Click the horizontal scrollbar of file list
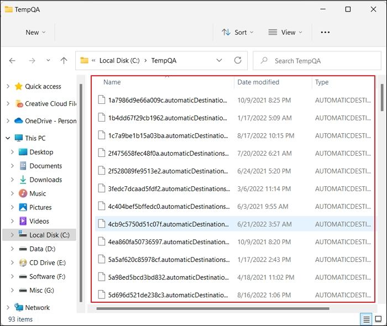The image size is (387, 326). pyautogui.click(x=213, y=308)
